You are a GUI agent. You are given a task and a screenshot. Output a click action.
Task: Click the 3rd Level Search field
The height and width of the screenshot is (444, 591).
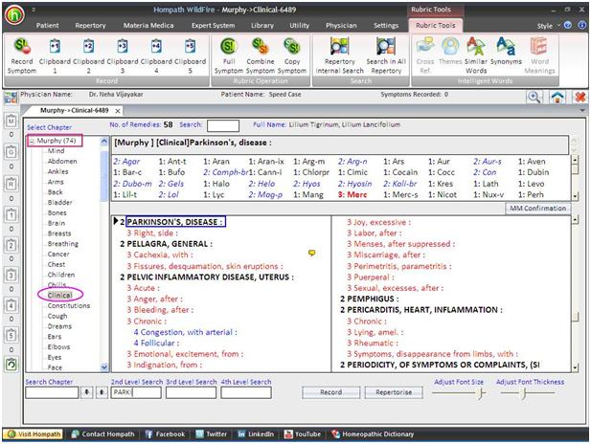pos(192,392)
